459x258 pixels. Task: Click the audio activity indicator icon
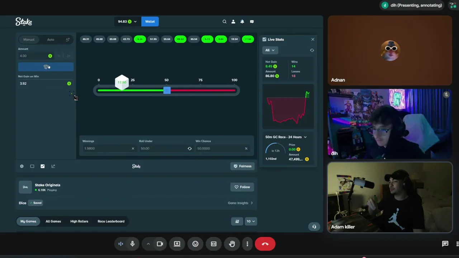click(x=121, y=244)
